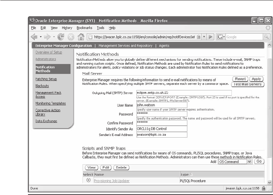Open the History menu
The height and width of the screenshot is (195, 273).
(x=67, y=28)
